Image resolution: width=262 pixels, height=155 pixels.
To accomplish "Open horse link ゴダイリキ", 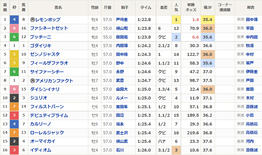I will tap(41, 46).
